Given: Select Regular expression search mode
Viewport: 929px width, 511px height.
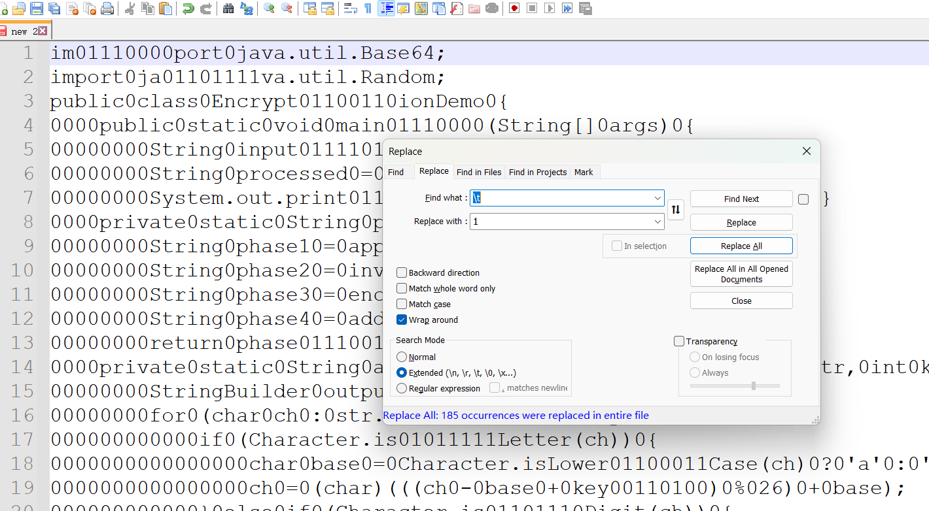Looking at the screenshot, I should coord(402,389).
